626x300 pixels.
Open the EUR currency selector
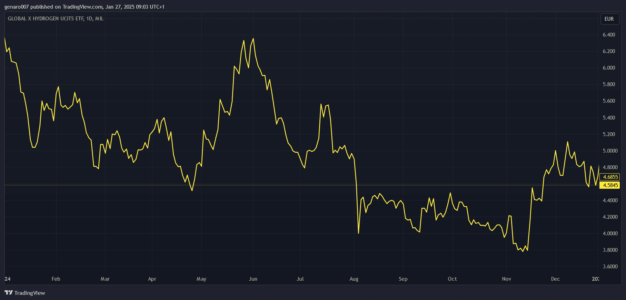point(609,19)
